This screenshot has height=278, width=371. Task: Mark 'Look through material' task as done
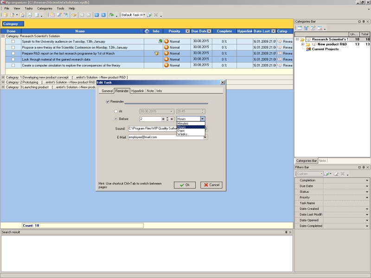coord(13,59)
